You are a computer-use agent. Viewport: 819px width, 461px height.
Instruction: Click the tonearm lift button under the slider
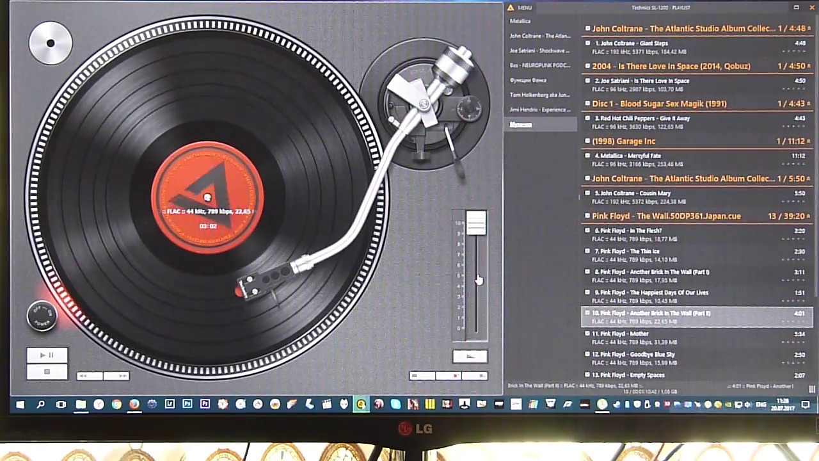(470, 357)
